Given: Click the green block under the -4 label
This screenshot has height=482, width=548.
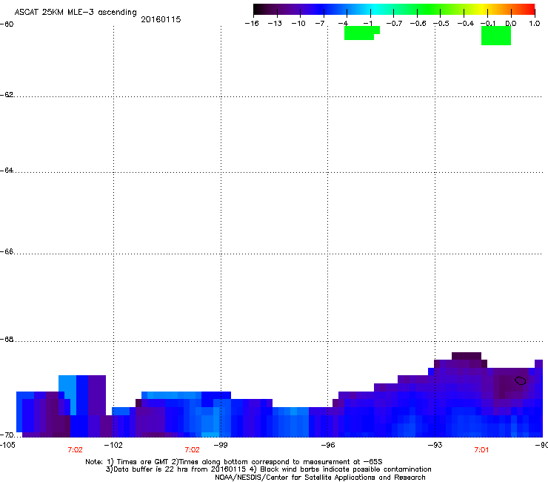Looking at the screenshot, I should pos(361,33).
